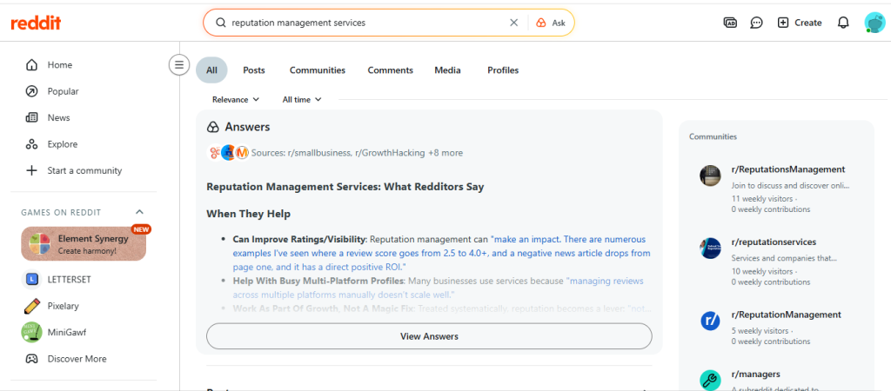Viewport: 891px width, 391px height.
Task: Click the r/reputationservices avatar
Action: pyautogui.click(x=710, y=248)
